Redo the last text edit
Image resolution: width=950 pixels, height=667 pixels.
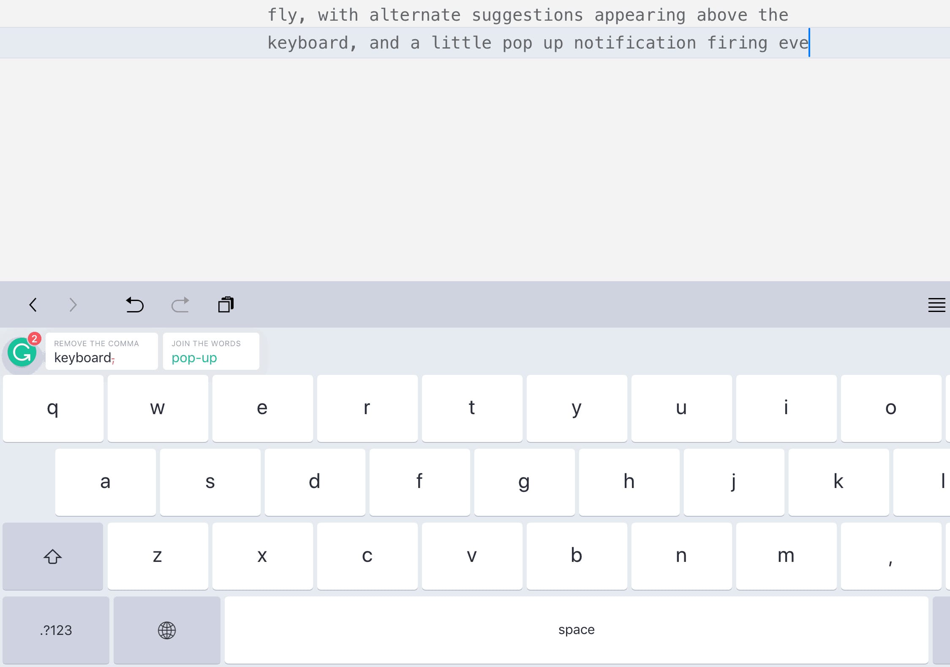click(x=181, y=305)
